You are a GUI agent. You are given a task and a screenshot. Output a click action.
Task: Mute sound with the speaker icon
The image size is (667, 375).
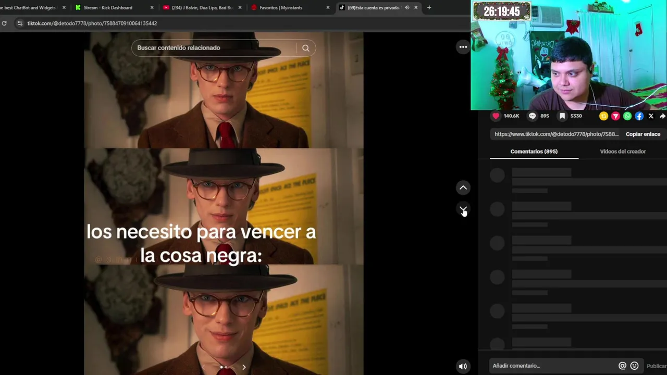click(463, 366)
